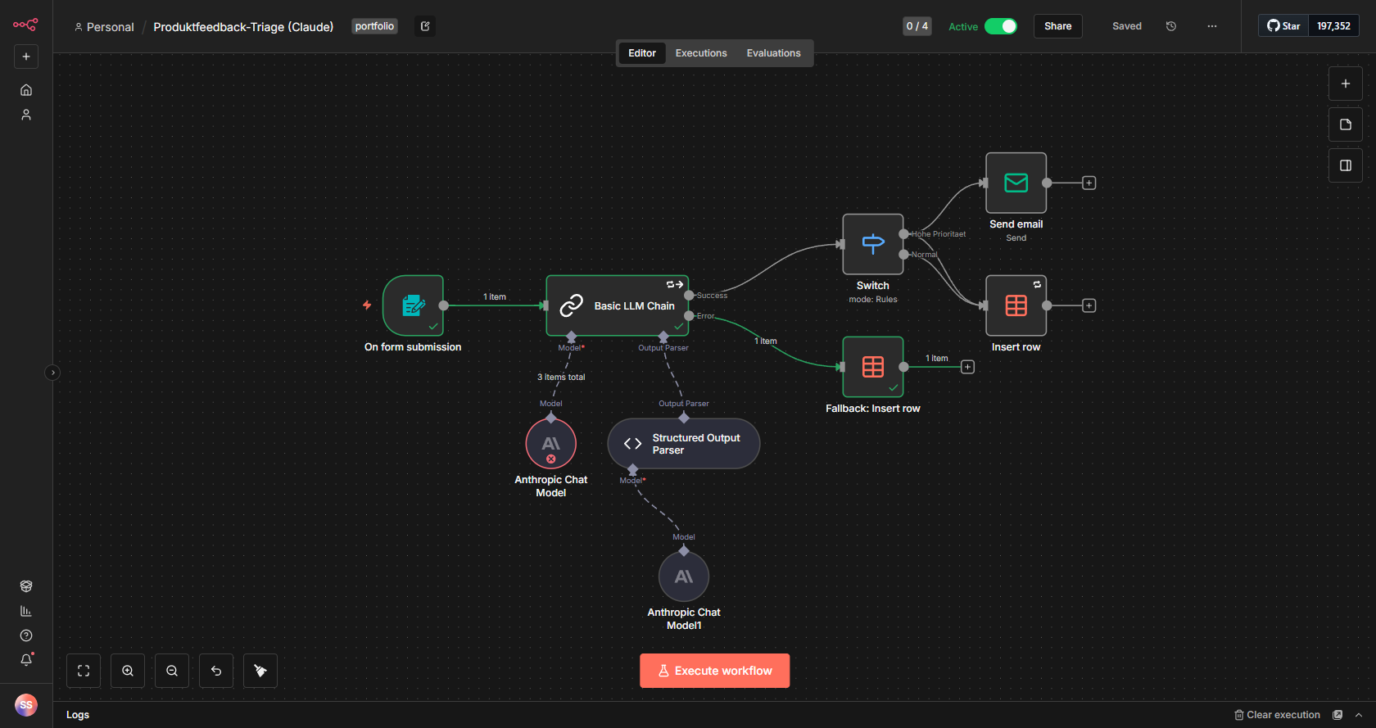Screen dimensions: 1376x728
Task: Select the Insert row node
Action: (x=1016, y=305)
